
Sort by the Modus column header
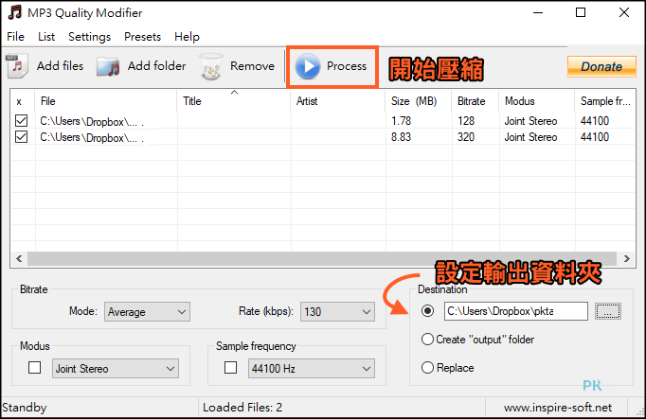point(537,101)
